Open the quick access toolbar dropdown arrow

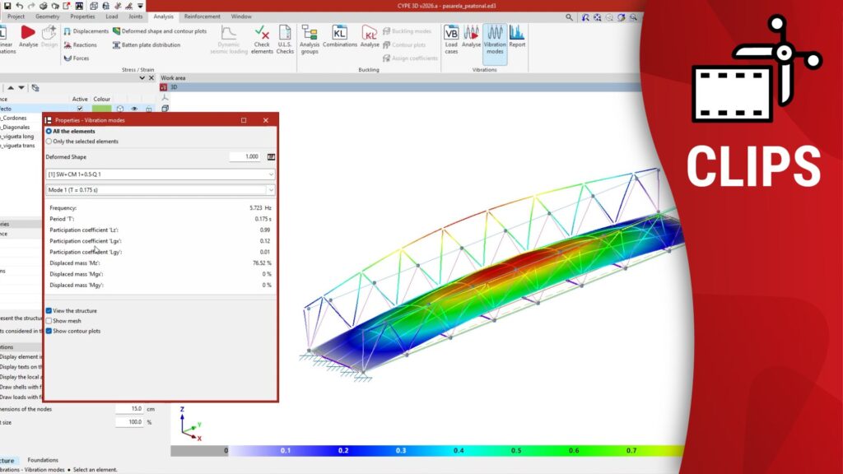(x=140, y=6)
